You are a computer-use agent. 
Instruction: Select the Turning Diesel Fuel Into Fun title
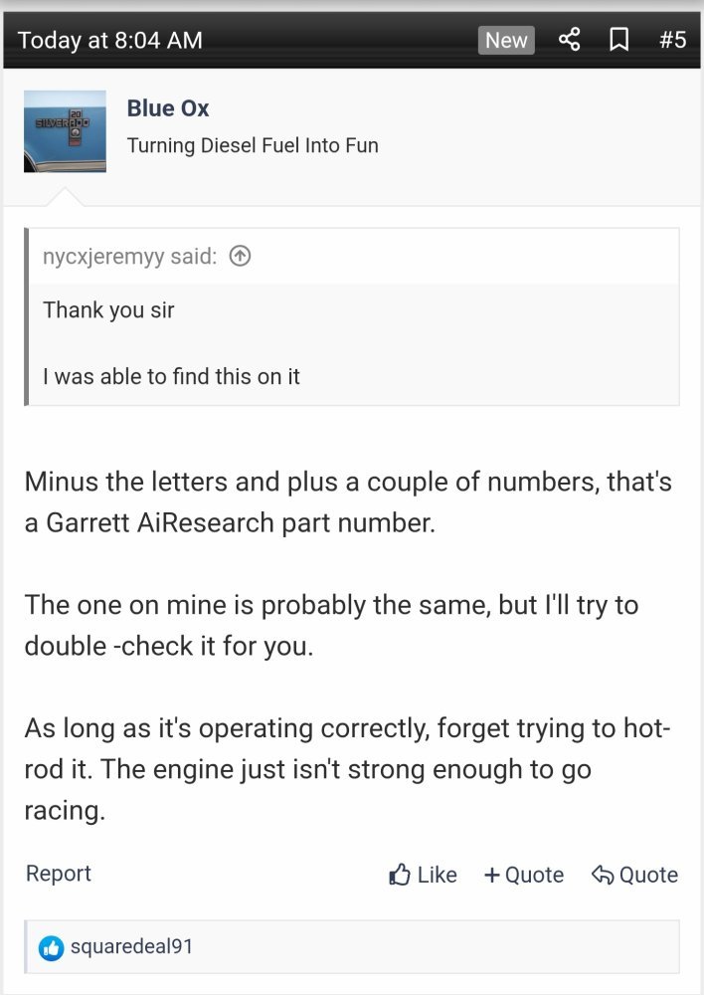(x=252, y=144)
